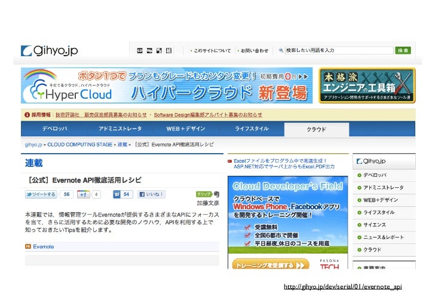
Task: Open sidebar ライフスタイル item
Action: (384, 212)
